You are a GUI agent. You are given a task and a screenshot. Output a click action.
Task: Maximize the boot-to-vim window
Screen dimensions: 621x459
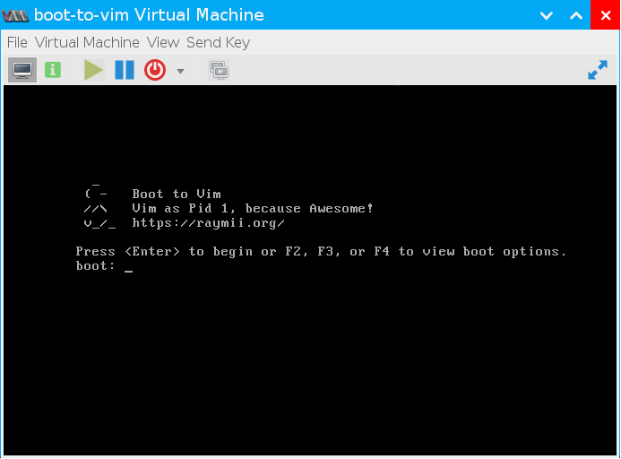click(x=576, y=15)
